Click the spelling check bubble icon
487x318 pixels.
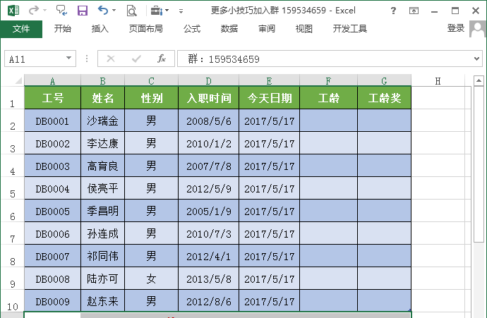[x=61, y=11]
